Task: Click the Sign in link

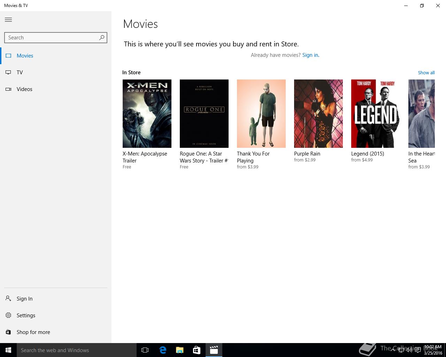Action: click(311, 55)
